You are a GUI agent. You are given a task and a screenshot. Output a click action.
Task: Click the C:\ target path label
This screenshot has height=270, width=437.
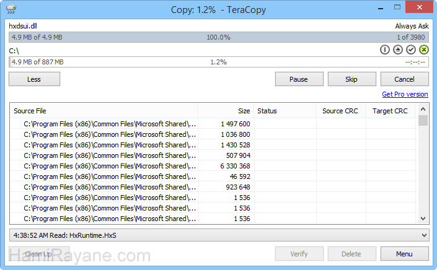point(14,51)
